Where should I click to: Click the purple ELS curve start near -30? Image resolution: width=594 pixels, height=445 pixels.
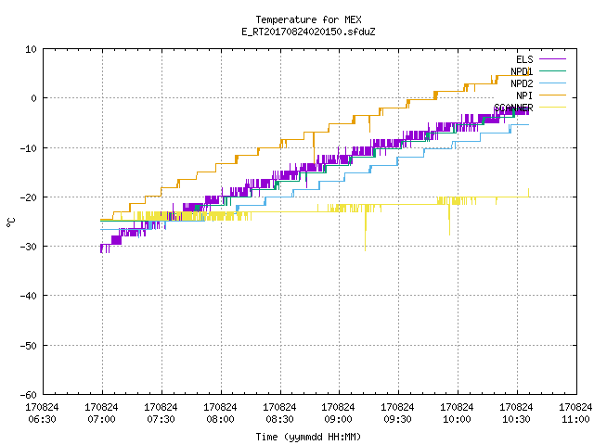pyautogui.click(x=105, y=248)
